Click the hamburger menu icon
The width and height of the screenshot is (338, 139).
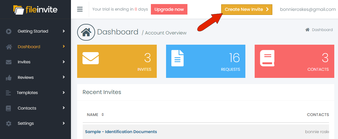(x=80, y=9)
